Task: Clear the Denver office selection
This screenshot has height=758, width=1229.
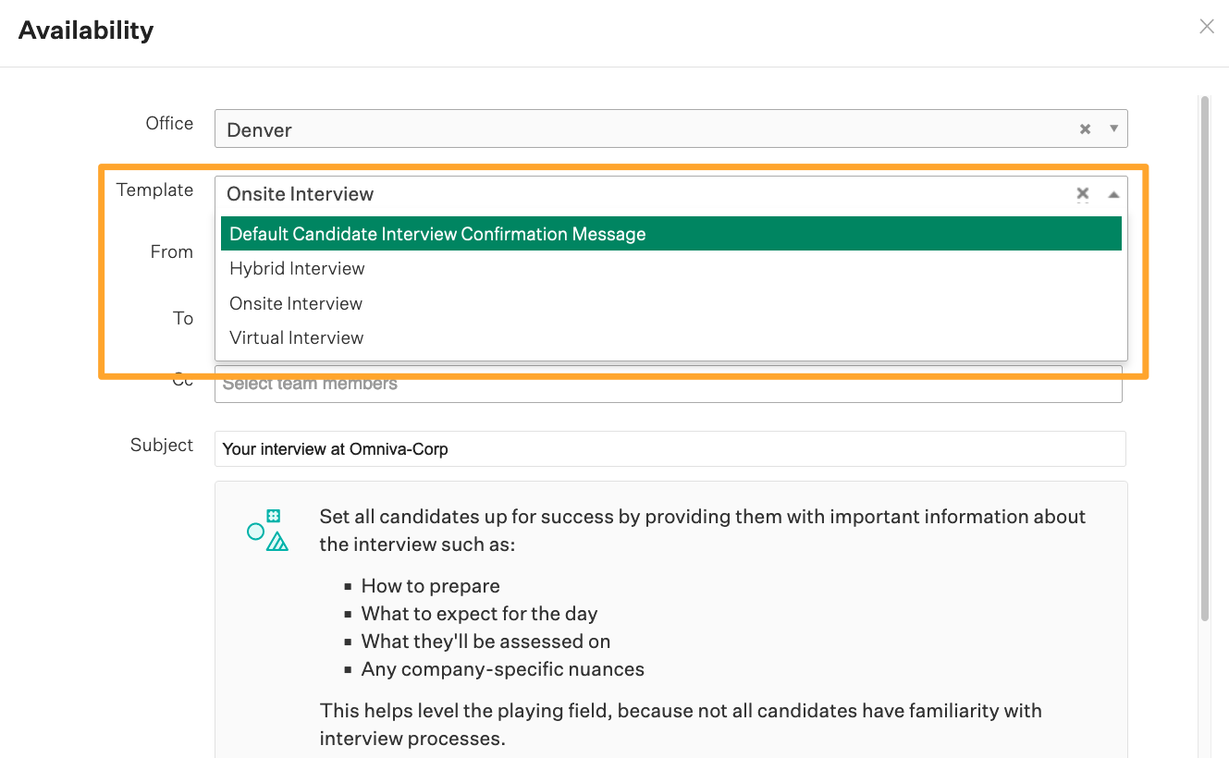Action: [1084, 128]
